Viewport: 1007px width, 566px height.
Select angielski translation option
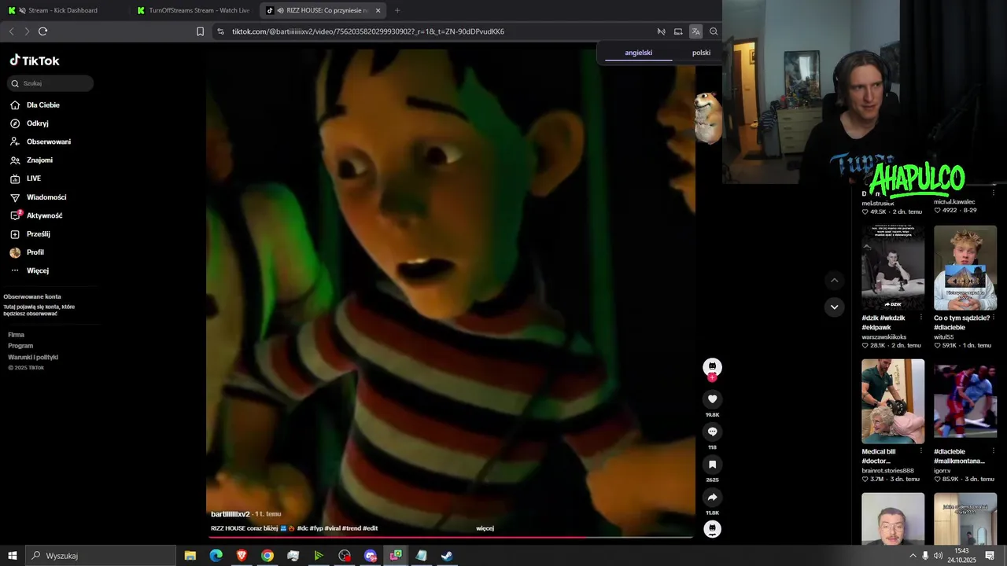(x=638, y=53)
